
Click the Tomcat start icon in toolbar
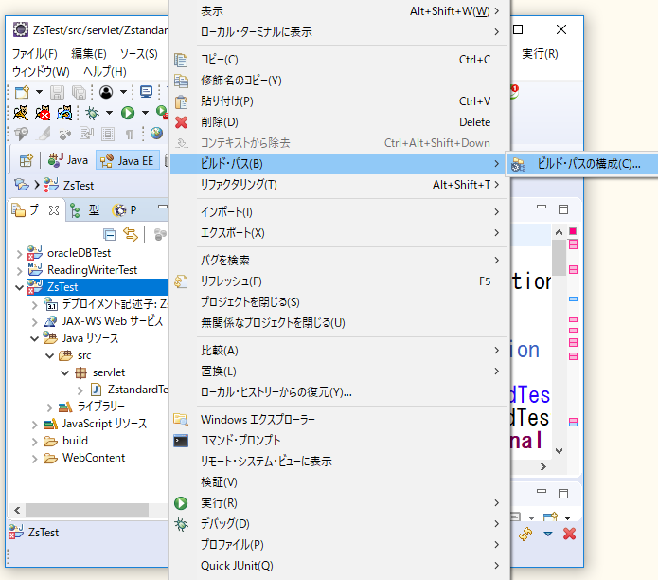[21, 113]
